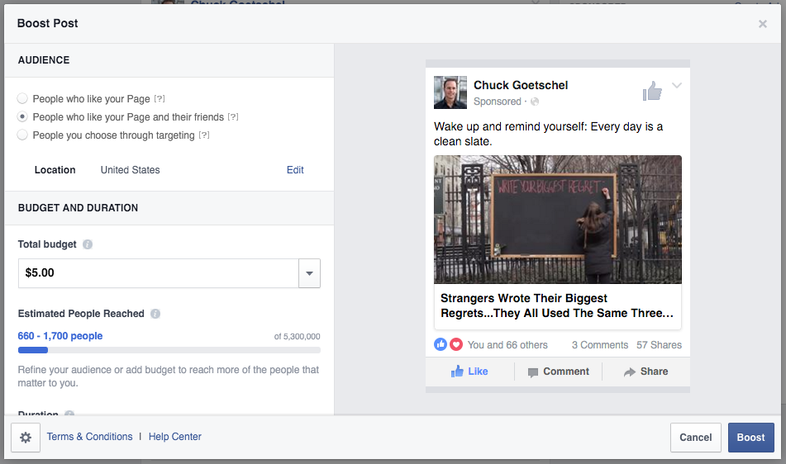View the 57 Shares link

point(659,345)
